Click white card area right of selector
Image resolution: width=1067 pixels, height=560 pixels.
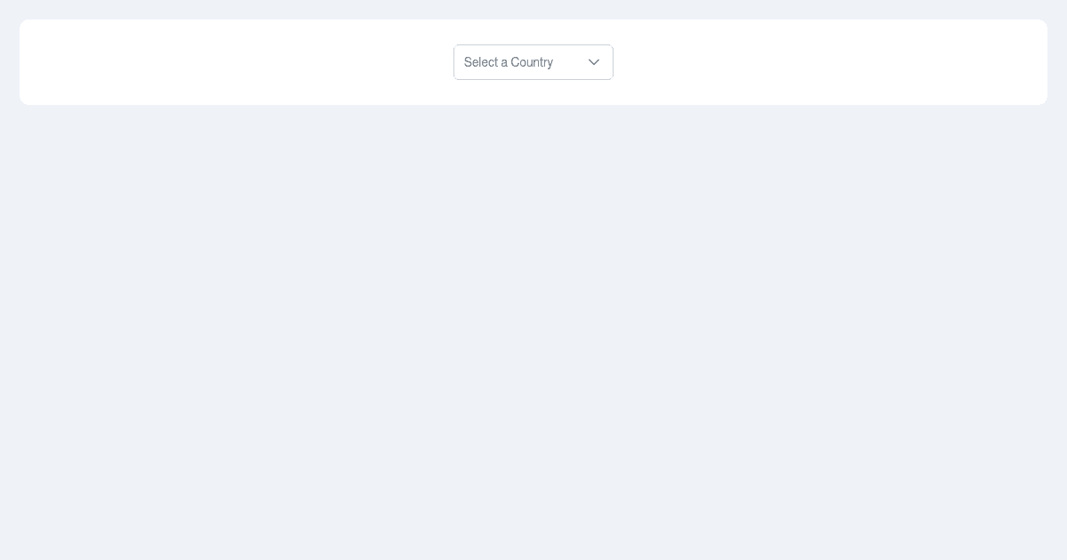830,62
